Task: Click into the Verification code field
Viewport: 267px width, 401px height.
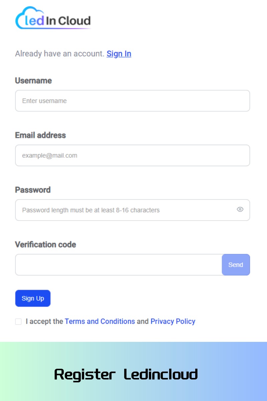Action: click(x=118, y=265)
